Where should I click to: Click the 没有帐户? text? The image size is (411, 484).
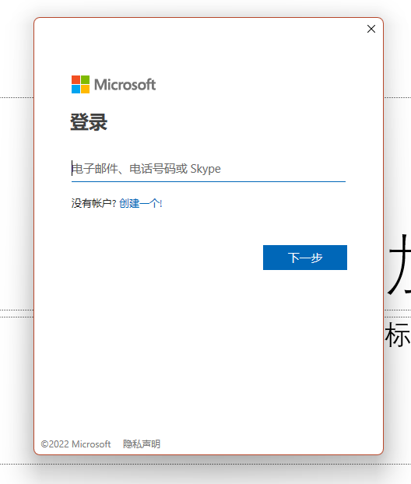click(94, 203)
